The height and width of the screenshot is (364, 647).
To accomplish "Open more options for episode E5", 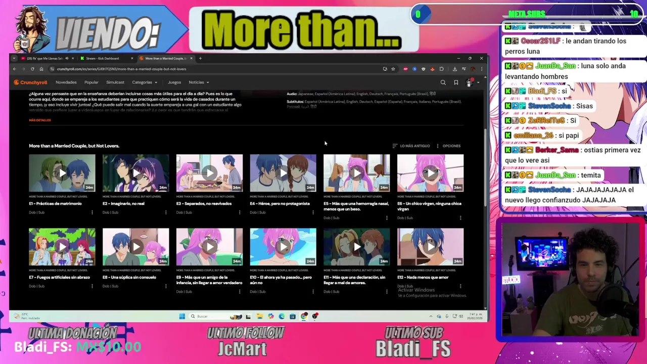I will tap(387, 218).
